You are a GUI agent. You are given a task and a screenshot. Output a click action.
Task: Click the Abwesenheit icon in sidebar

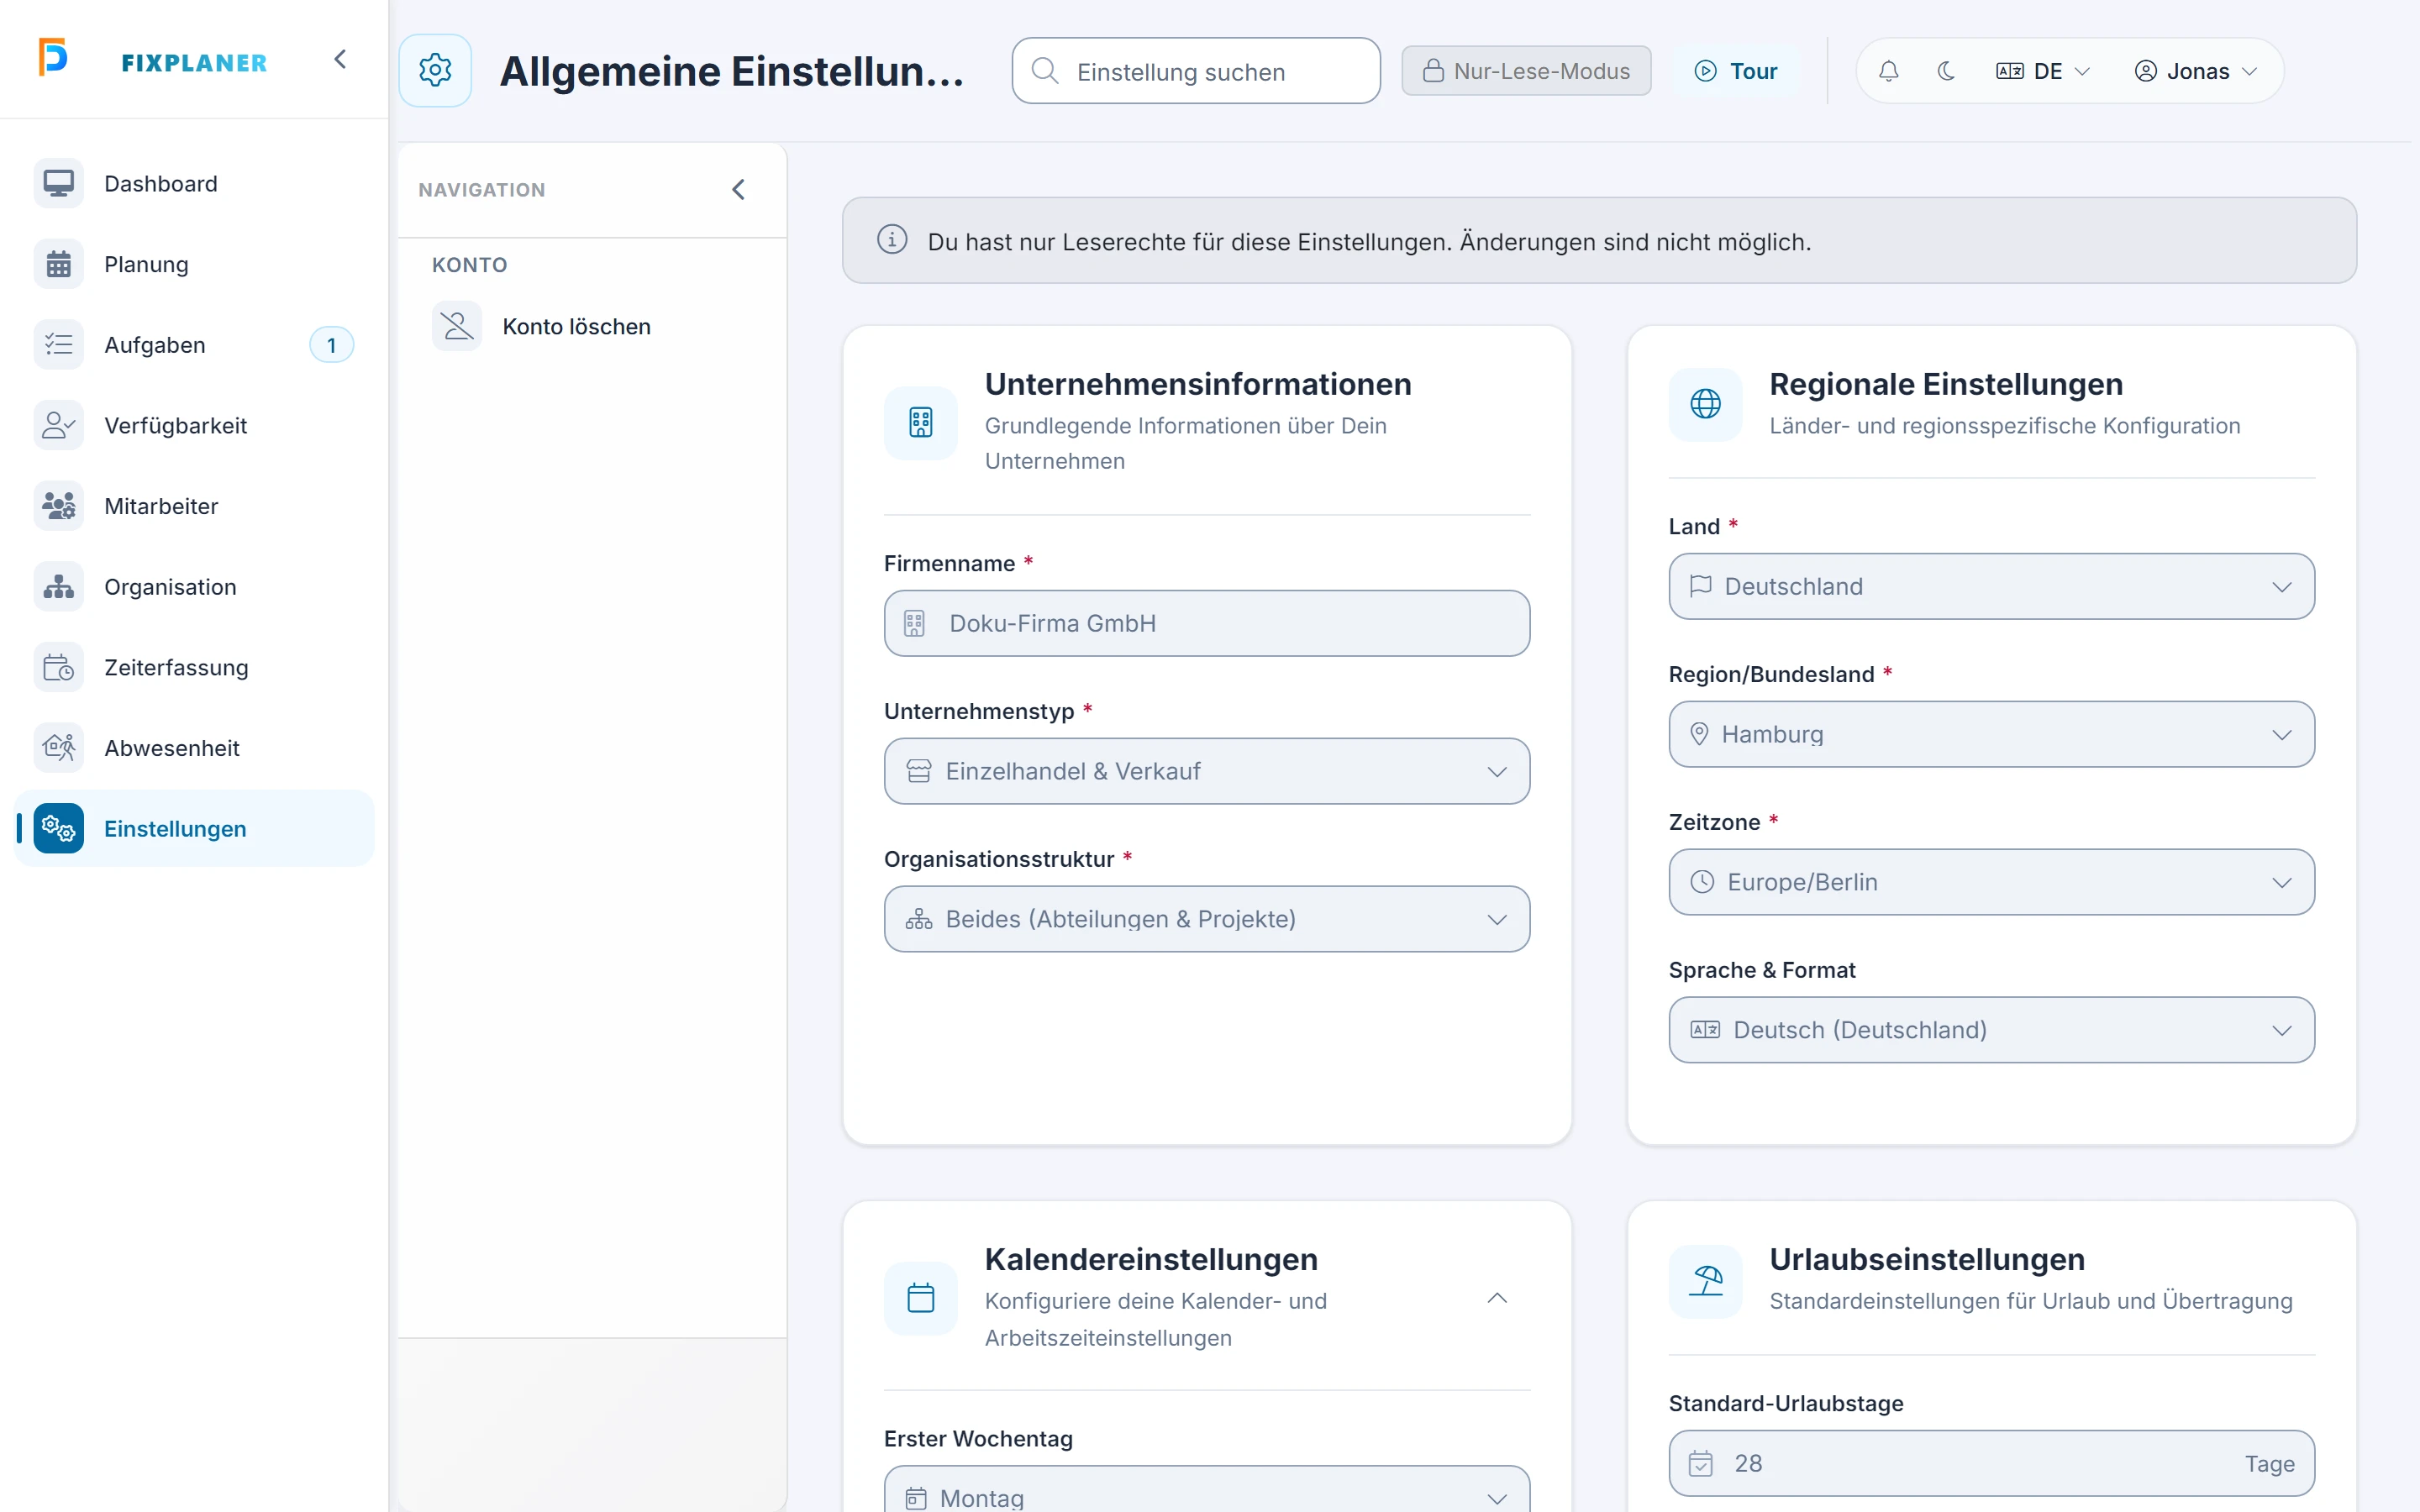click(58, 747)
